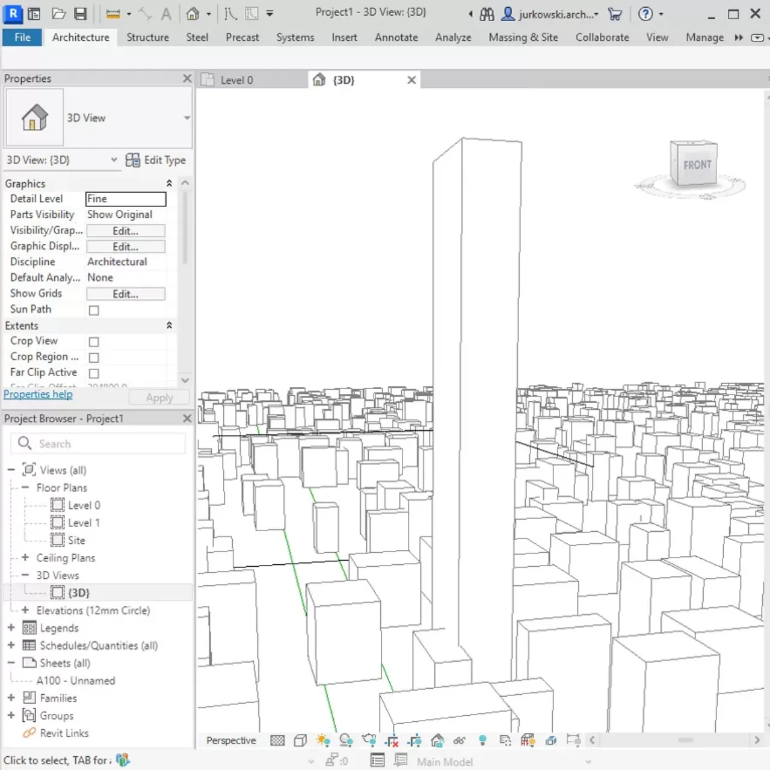Open a file with the Open folder icon
This screenshot has height=770, width=770.
point(58,14)
